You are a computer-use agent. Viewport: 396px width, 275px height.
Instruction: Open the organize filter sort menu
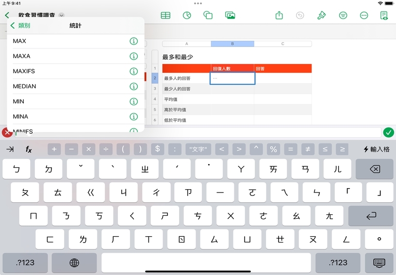tap(343, 16)
